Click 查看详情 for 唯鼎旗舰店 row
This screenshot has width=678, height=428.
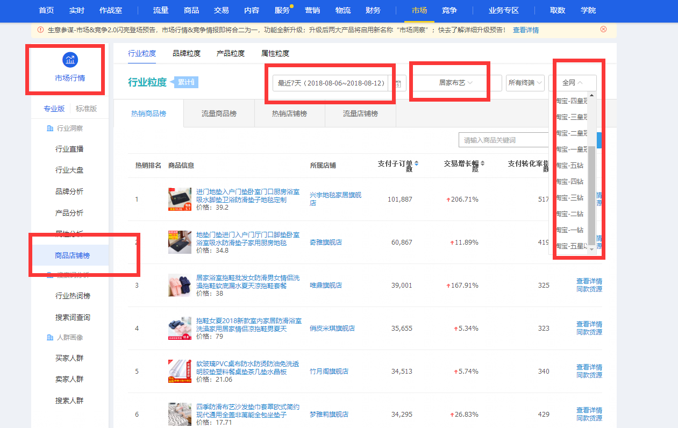tap(589, 281)
